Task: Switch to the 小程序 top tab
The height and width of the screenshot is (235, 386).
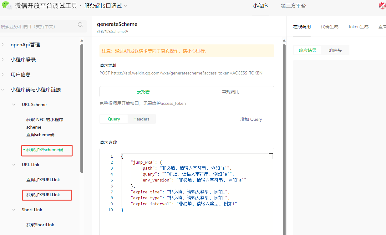Action: pos(260,6)
